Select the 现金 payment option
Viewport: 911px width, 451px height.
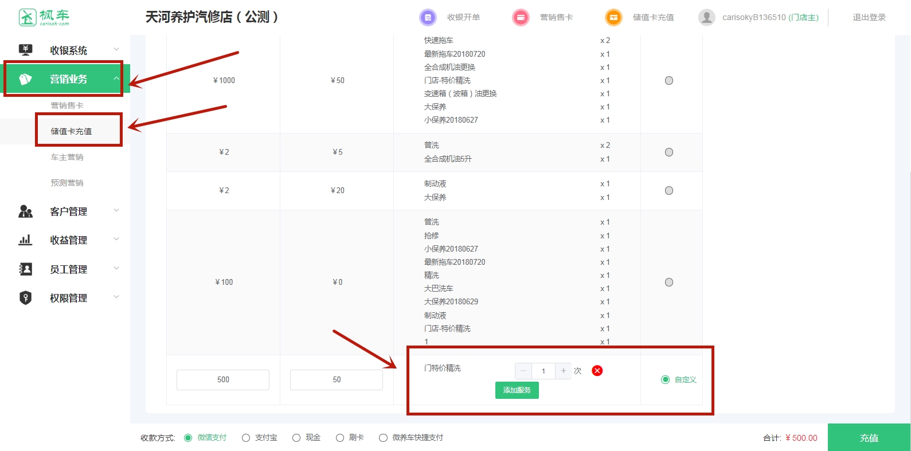[x=296, y=438]
